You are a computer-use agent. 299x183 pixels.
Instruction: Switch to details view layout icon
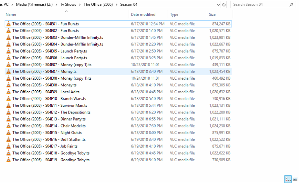pyautogui.click(x=288, y=179)
